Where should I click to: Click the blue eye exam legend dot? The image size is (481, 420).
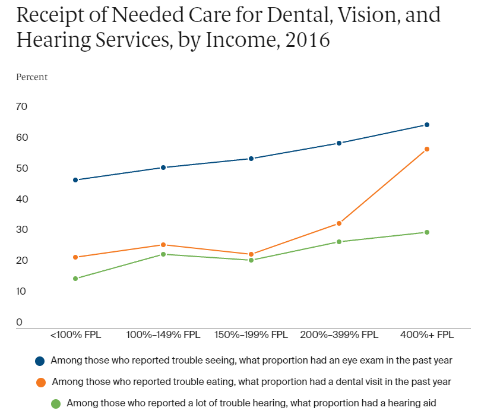[40, 361]
